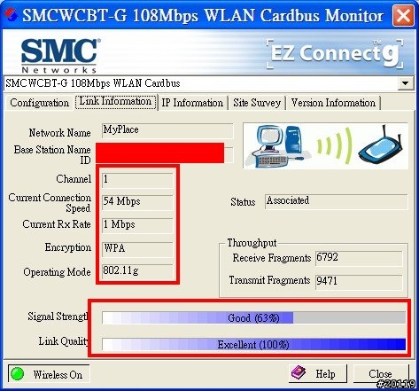Click the window title SMCWCBT-G 108Mbps WLAN Cardbus Monitor
Screen dimensions: 419x391
point(203,15)
